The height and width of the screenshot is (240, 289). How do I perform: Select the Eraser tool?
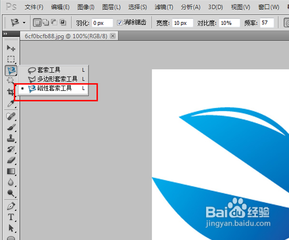coord(11,160)
